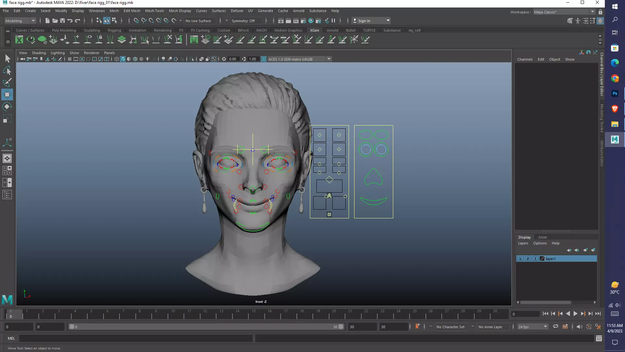Click the time range slider bar
Image resolution: width=625 pixels, height=352 pixels.
click(205, 327)
